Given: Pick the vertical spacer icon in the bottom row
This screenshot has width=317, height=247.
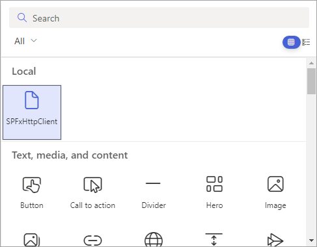Looking at the screenshot, I should click(x=214, y=239).
